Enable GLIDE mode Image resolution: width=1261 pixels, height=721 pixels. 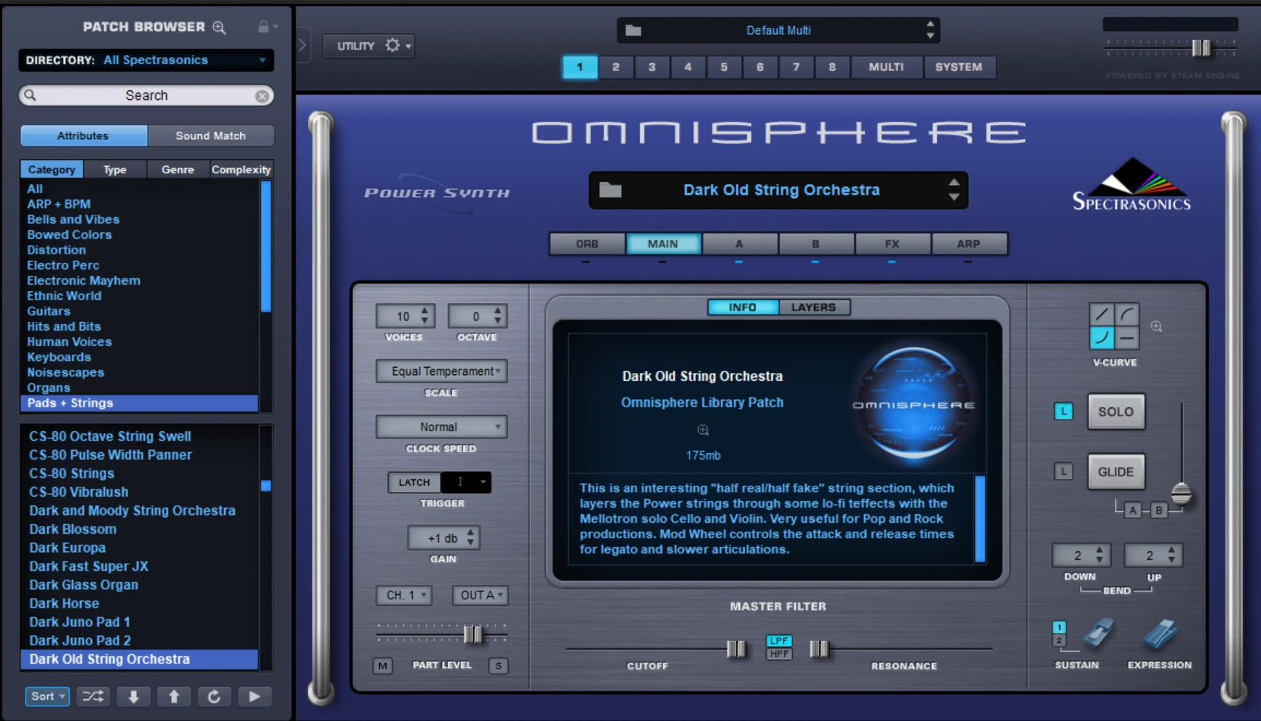(1116, 471)
